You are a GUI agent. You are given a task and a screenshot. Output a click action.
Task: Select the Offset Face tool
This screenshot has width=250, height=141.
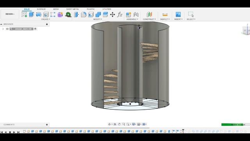pyautogui.click(x=105, y=14)
